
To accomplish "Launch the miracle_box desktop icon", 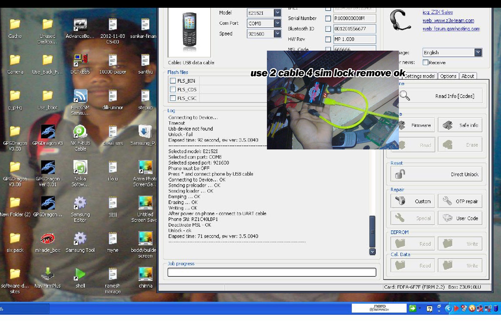I will (48, 242).
